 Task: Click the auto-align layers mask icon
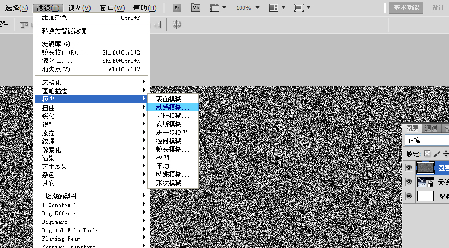click(x=177, y=25)
